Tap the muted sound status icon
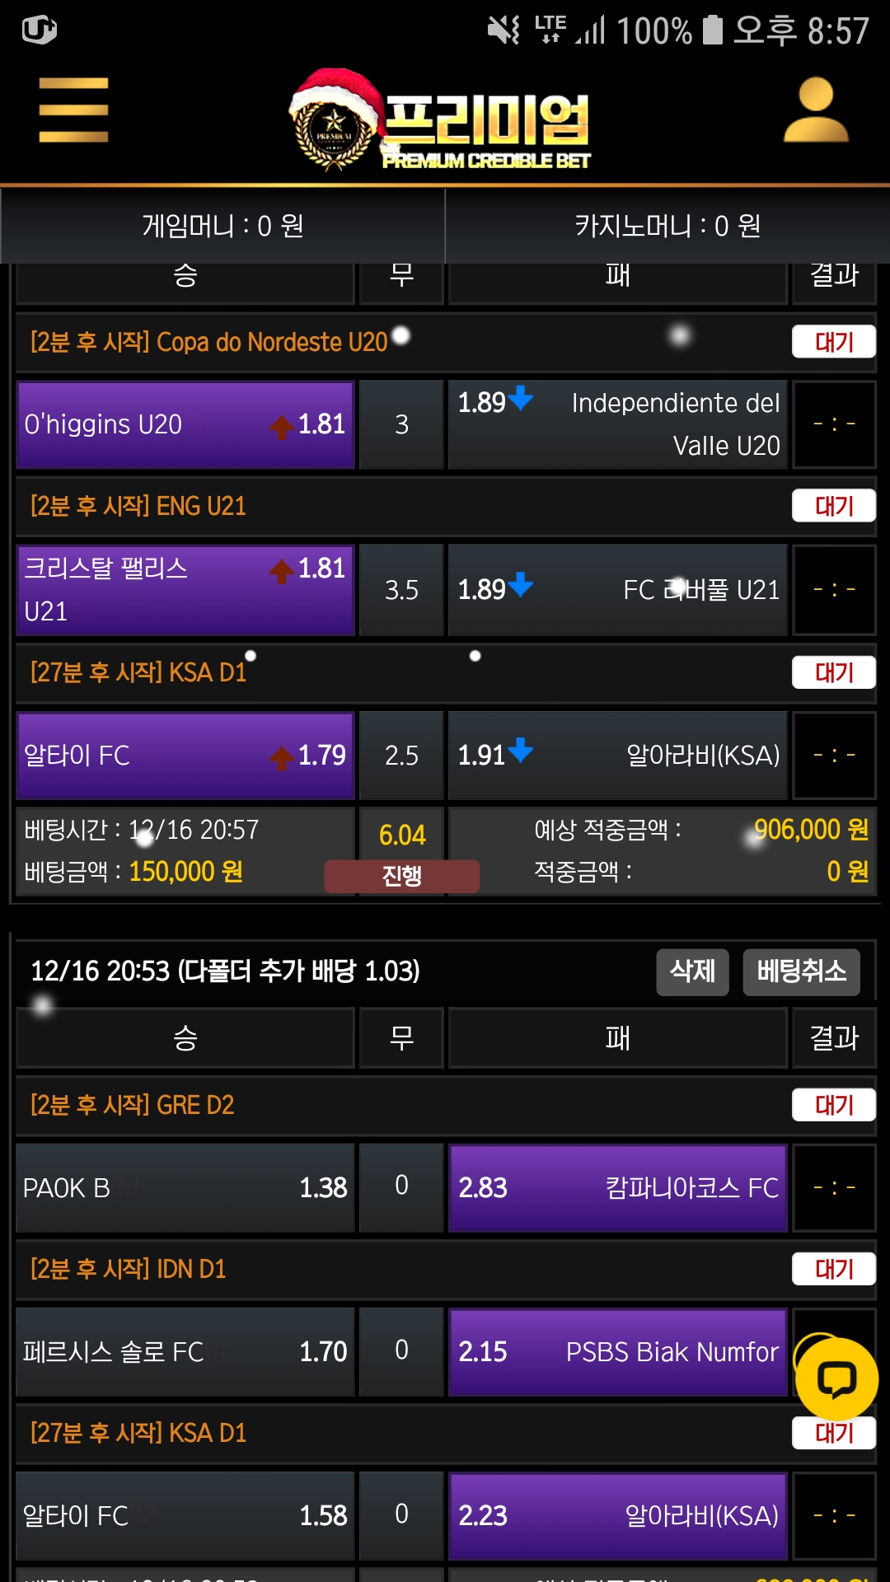890x1582 pixels. (x=503, y=30)
